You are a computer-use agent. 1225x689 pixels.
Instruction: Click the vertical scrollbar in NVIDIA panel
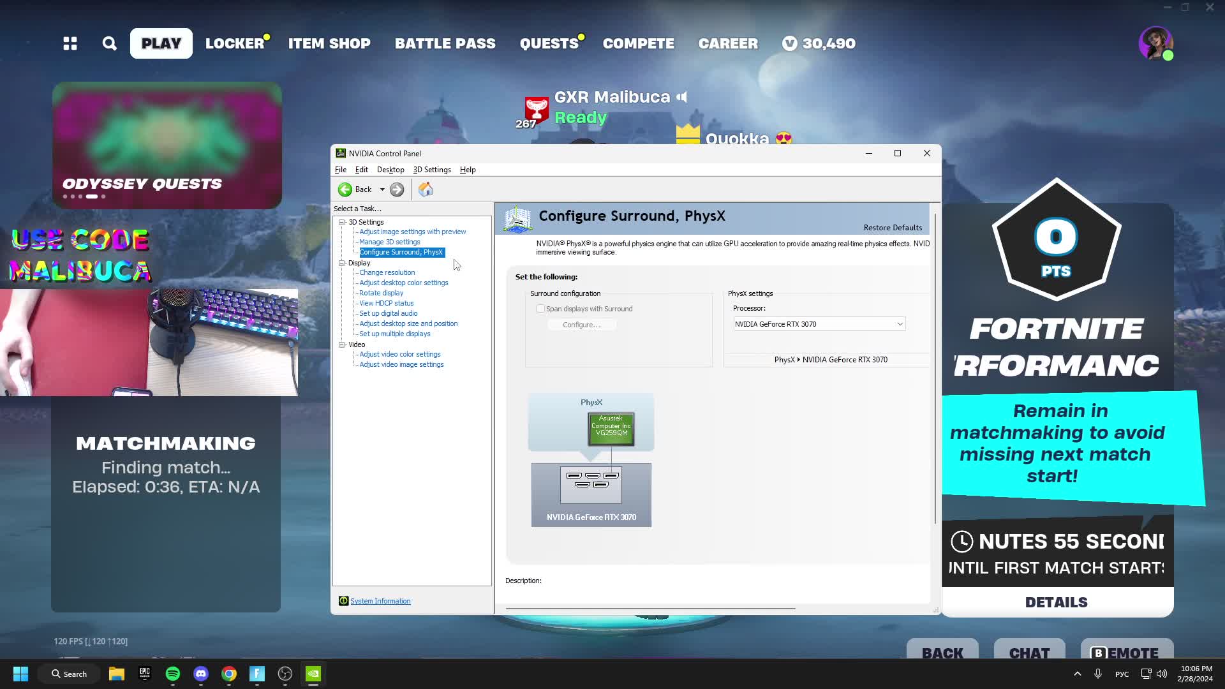[935, 370]
